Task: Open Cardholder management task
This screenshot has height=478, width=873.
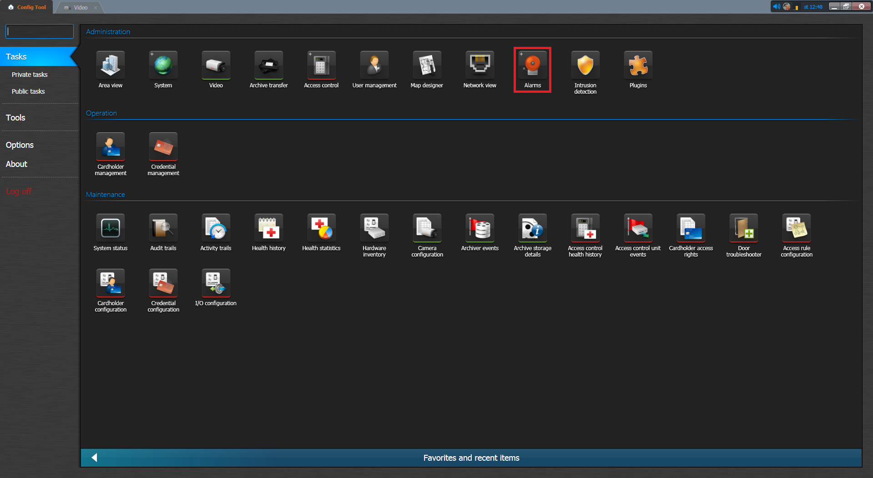Action: tap(111, 147)
